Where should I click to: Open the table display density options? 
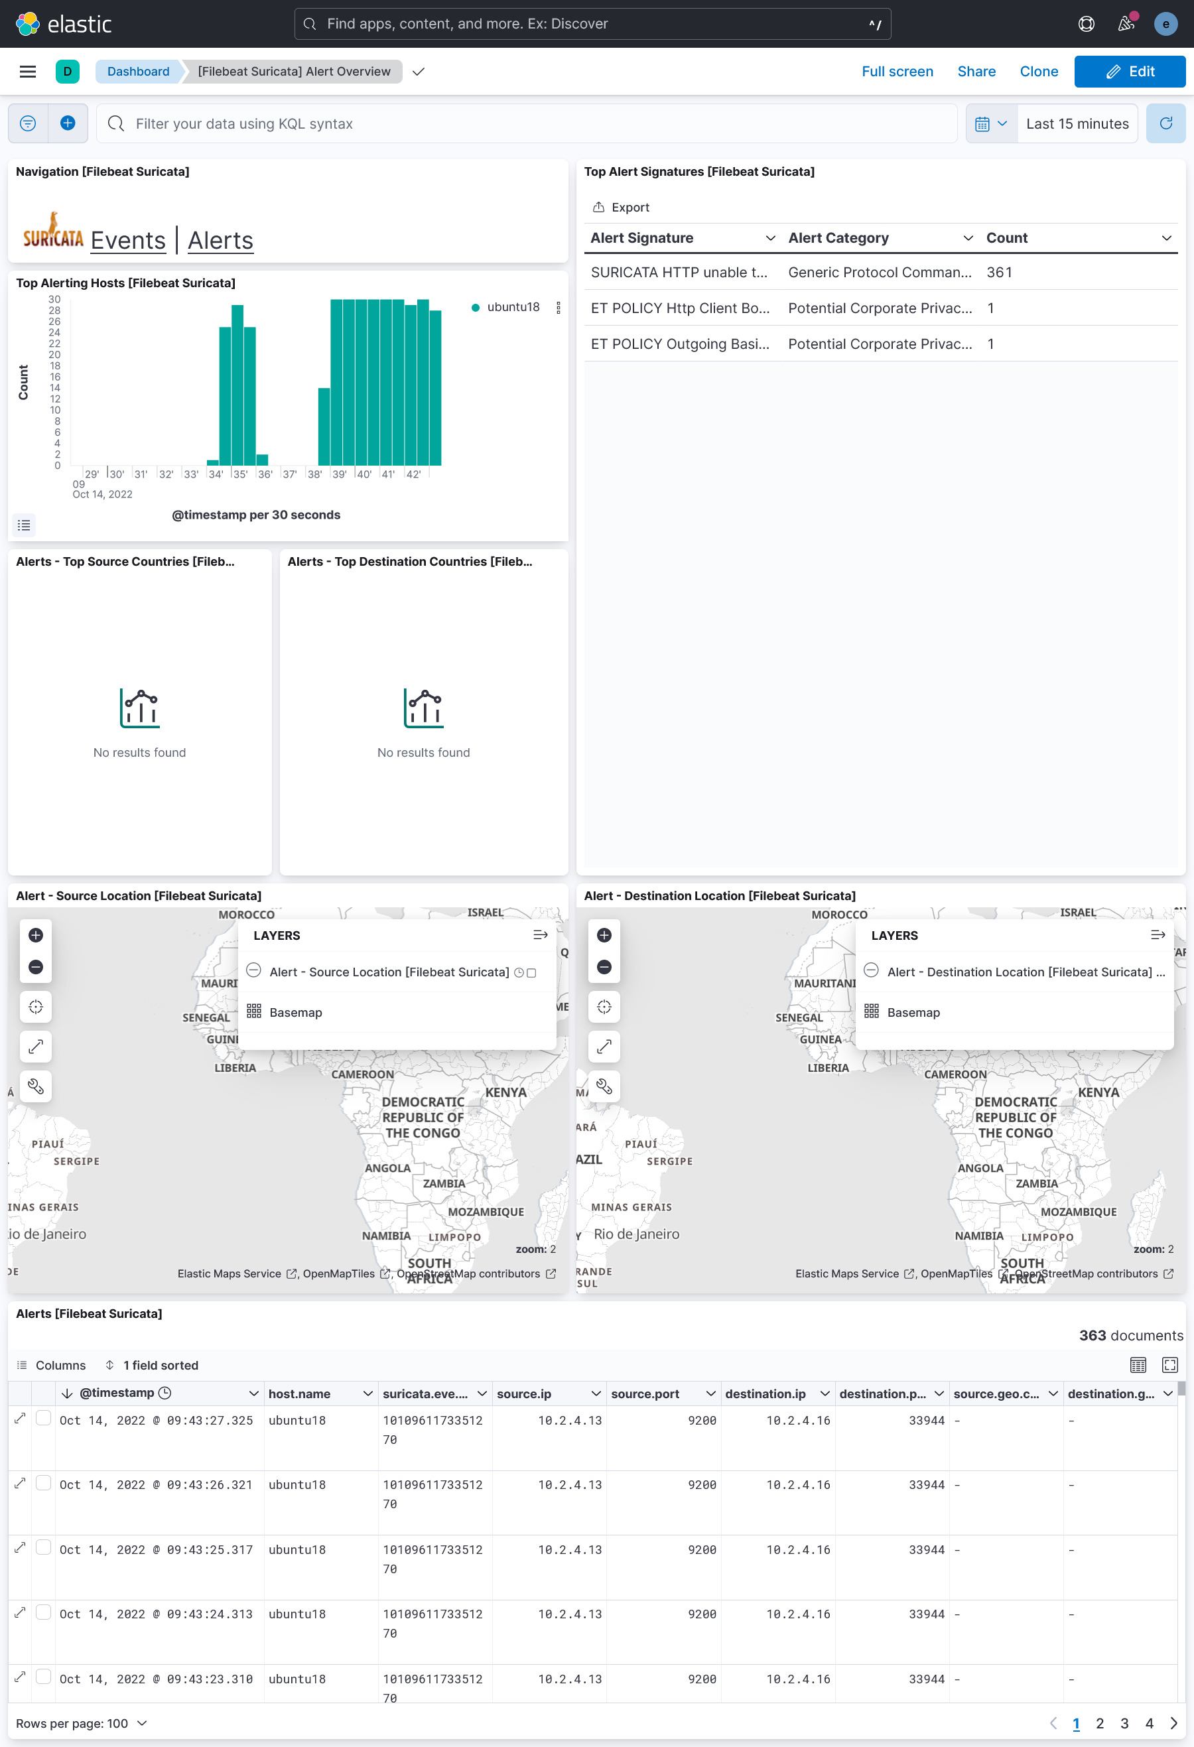(x=1138, y=1365)
